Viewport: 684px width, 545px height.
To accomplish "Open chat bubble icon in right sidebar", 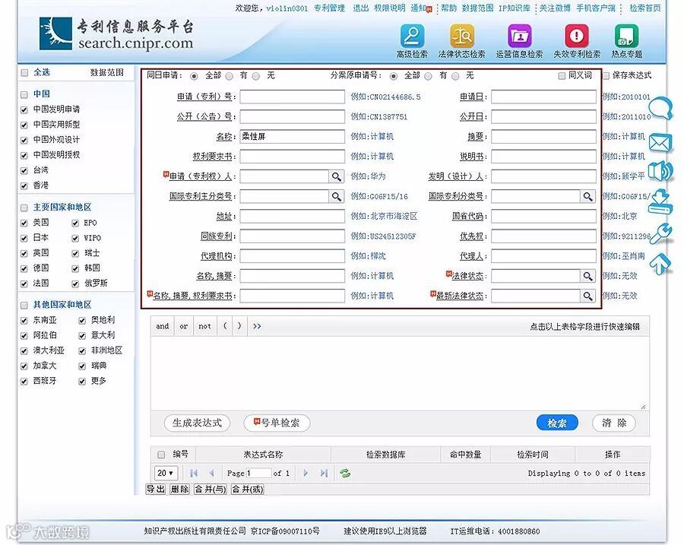I will point(660,108).
